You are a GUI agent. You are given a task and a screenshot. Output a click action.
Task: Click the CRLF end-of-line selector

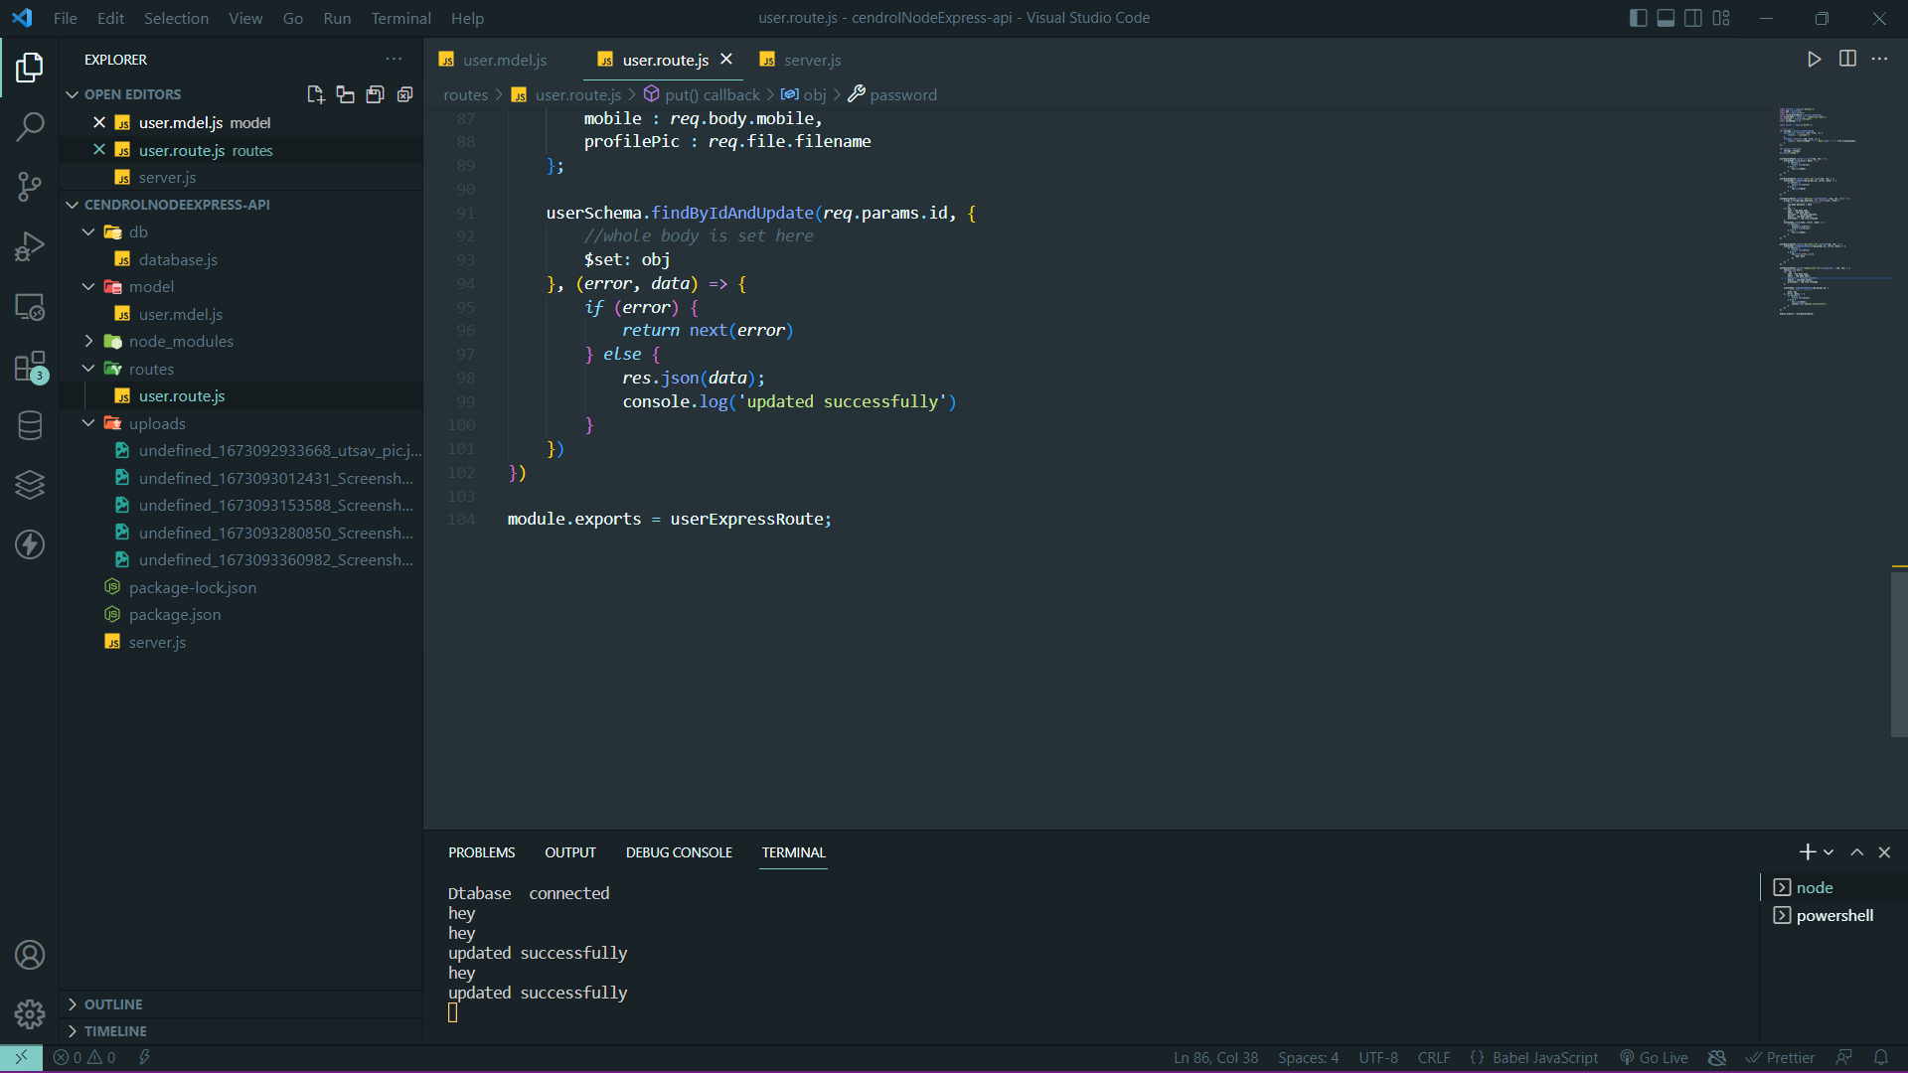[x=1434, y=1058]
